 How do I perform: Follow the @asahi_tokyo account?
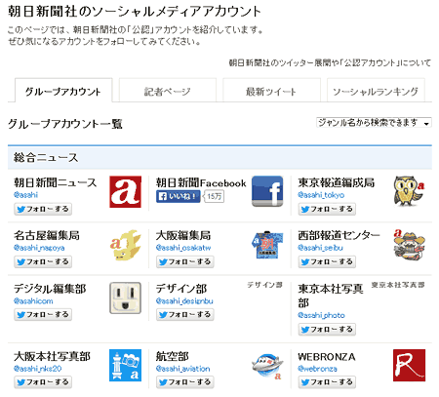coord(327,209)
